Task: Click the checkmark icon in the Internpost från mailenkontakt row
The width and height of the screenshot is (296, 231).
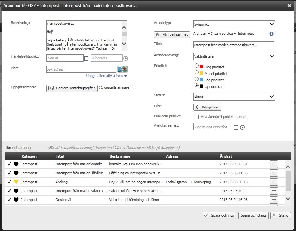Action: click(10, 164)
